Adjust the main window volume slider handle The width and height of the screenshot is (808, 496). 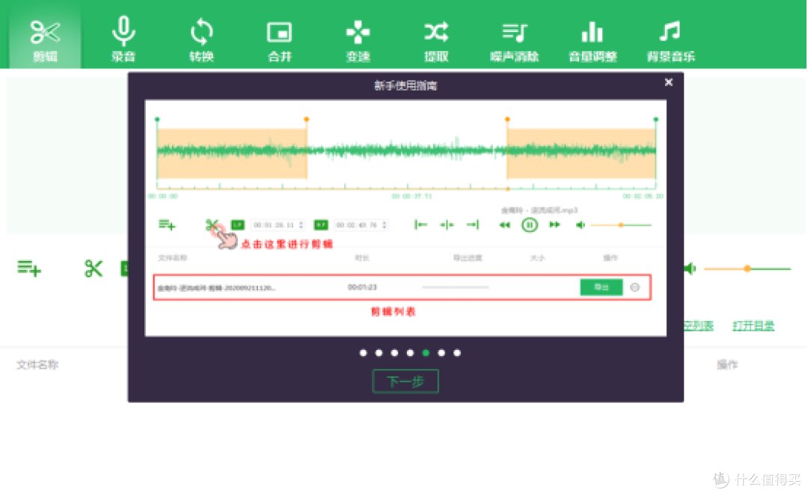click(x=747, y=269)
